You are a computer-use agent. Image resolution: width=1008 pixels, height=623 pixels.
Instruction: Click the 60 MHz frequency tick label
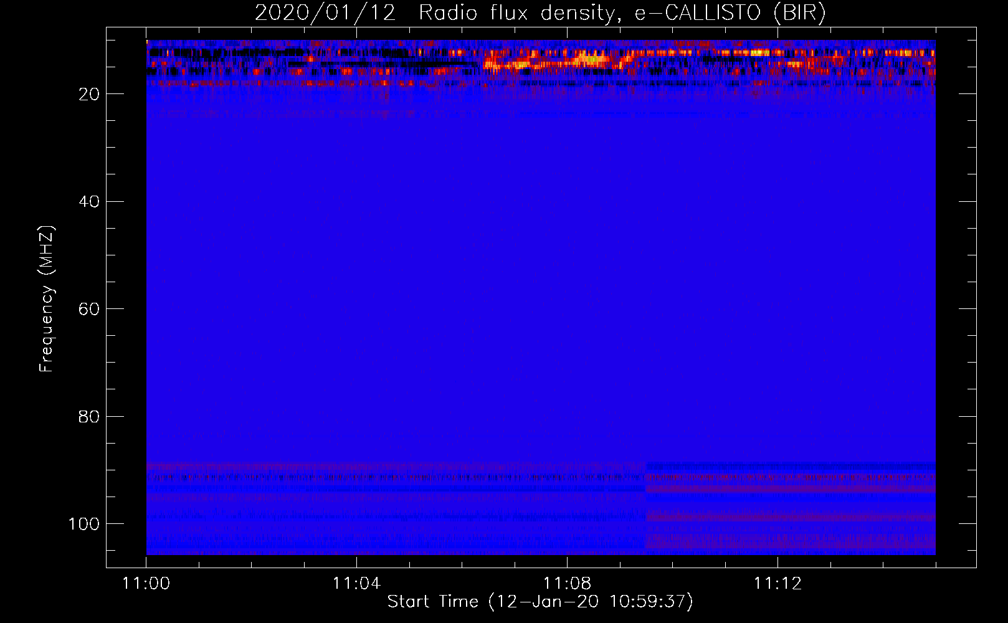click(89, 309)
